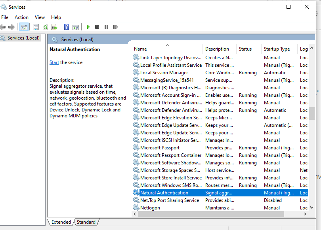
Task: Click the vertical scrollbar thumb
Action: click(312, 113)
